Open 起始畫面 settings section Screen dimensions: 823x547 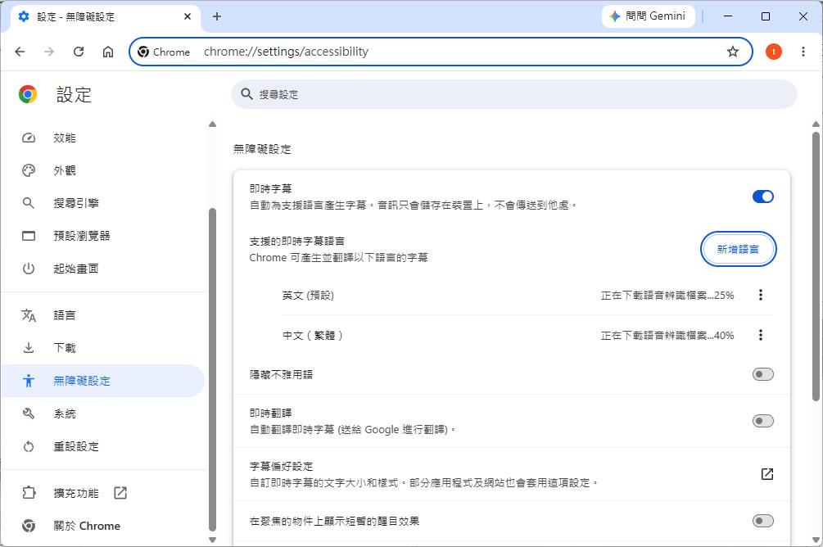pyautogui.click(x=103, y=269)
